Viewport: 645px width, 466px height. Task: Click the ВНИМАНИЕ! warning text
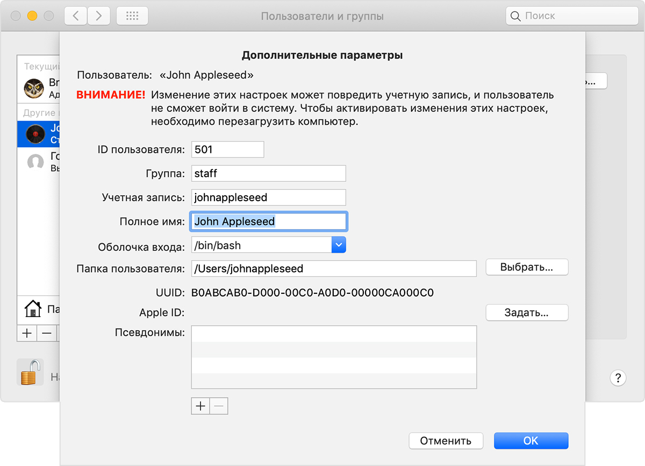pos(111,95)
